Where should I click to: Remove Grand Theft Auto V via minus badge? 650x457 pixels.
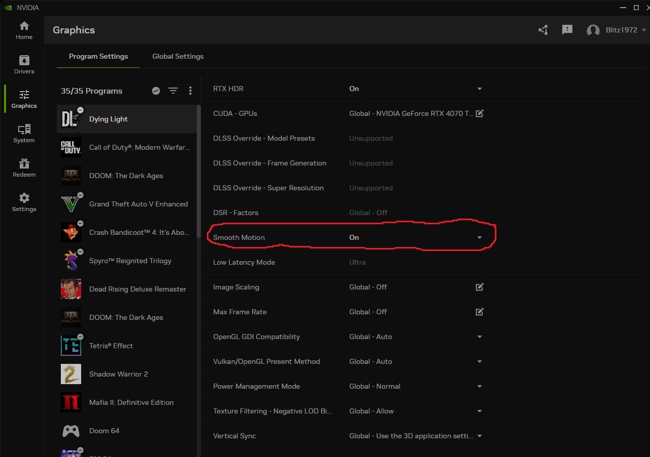point(80,195)
